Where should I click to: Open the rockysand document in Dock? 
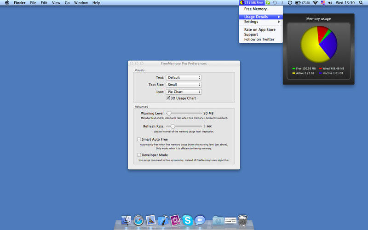230,220
